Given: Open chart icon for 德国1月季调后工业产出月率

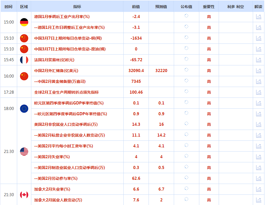Looking at the screenshot, I should pyautogui.click(x=259, y=17).
